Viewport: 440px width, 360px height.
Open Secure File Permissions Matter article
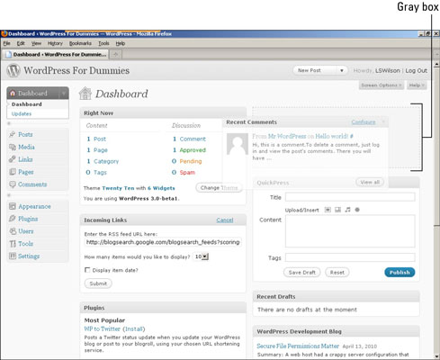(x=298, y=346)
